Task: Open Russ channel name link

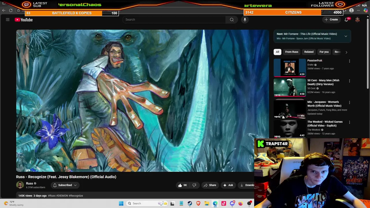Action: (29, 183)
